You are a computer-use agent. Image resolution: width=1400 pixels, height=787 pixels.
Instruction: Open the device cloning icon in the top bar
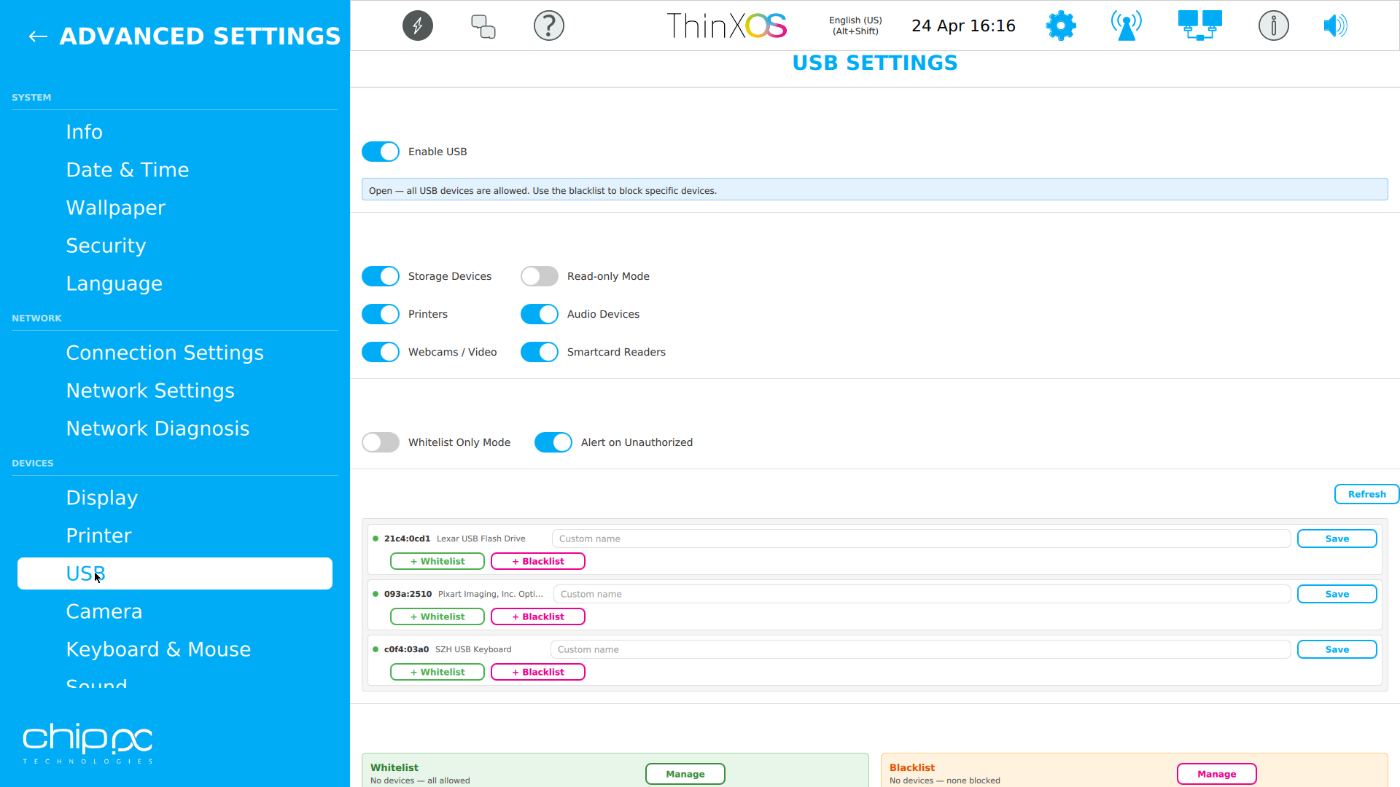click(x=483, y=26)
